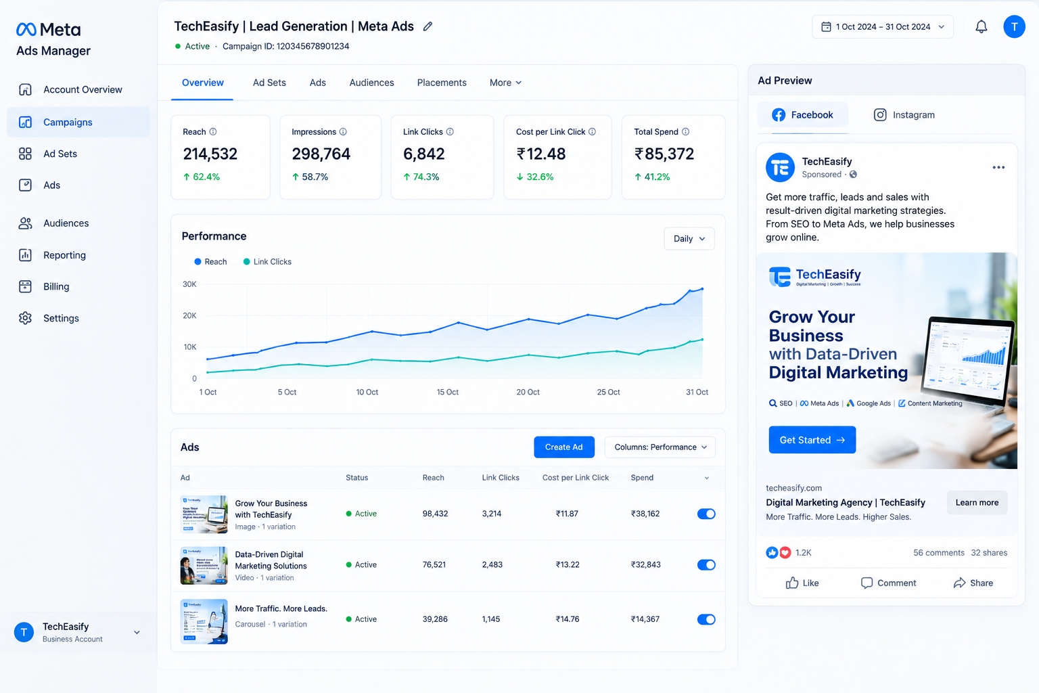This screenshot has height=693, width=1039.
Task: Click the More Traffic carousel ad thumbnail
Action: click(x=204, y=621)
